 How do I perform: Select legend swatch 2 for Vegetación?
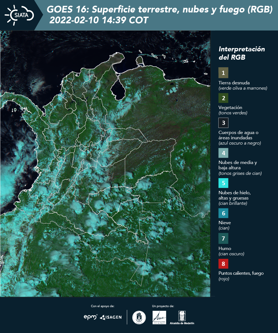pyautogui.click(x=223, y=98)
